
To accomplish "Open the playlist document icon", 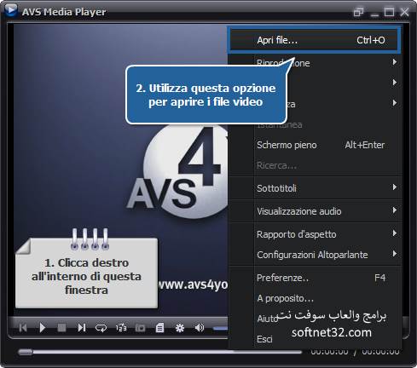I will point(159,328).
